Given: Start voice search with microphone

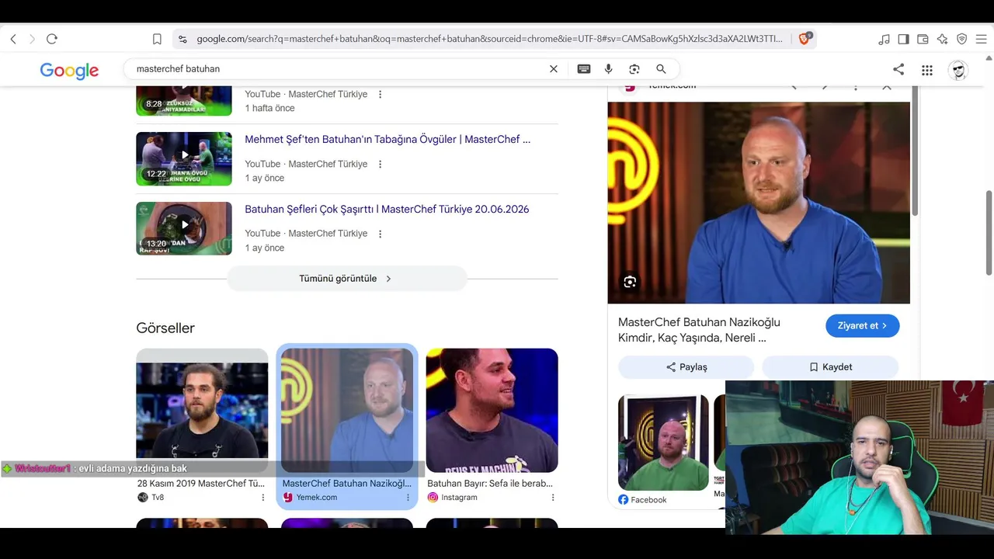Looking at the screenshot, I should (x=609, y=69).
